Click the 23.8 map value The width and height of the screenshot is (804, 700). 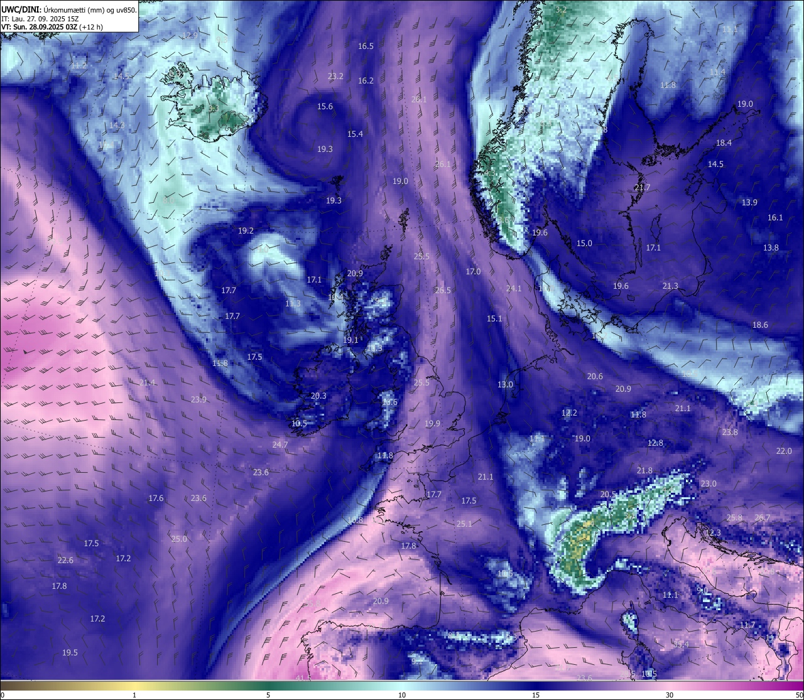click(730, 433)
